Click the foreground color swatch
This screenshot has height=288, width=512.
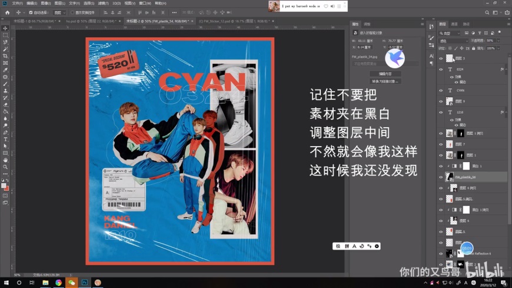(4, 186)
